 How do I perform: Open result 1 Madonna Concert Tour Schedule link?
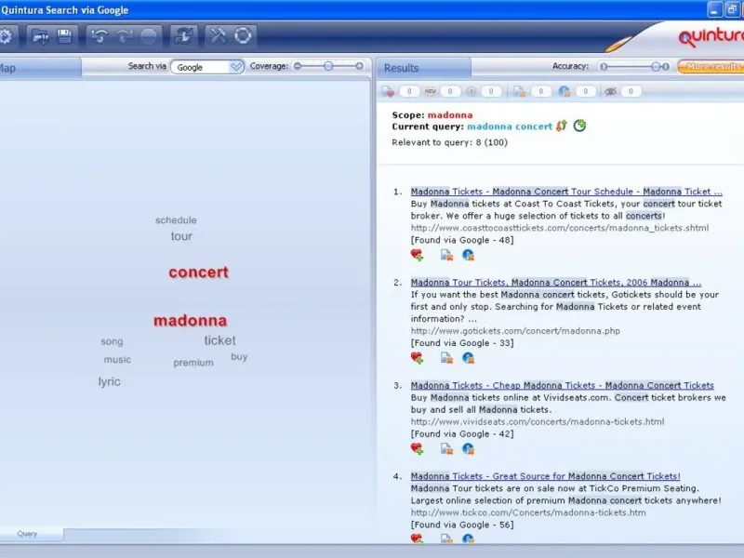(566, 192)
